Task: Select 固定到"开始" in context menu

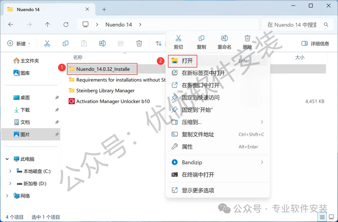Action: [x=218, y=110]
